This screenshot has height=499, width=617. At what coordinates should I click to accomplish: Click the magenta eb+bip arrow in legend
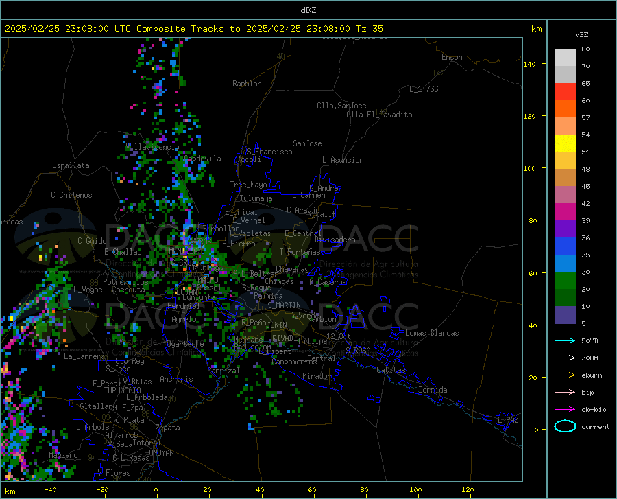tap(565, 410)
